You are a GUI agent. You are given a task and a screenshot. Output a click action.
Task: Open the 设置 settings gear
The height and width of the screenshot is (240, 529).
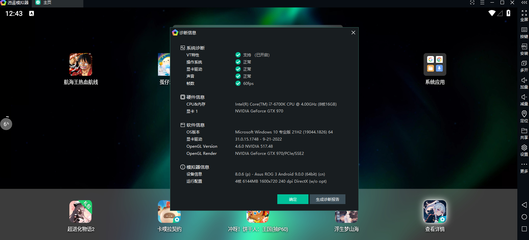point(524,147)
